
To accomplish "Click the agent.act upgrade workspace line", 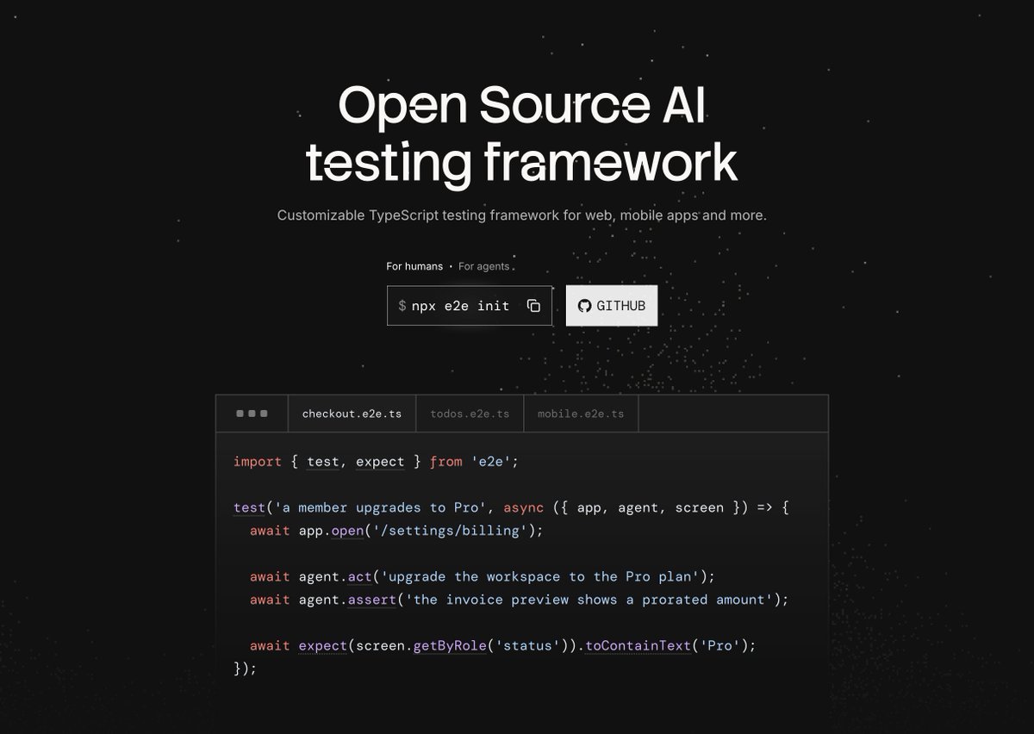I will click(483, 576).
